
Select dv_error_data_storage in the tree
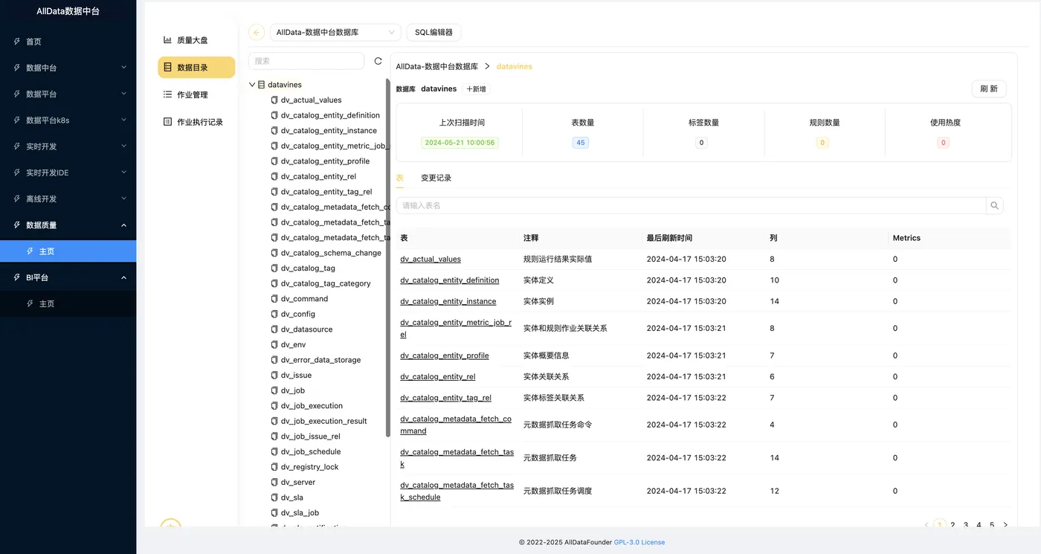pyautogui.click(x=320, y=360)
